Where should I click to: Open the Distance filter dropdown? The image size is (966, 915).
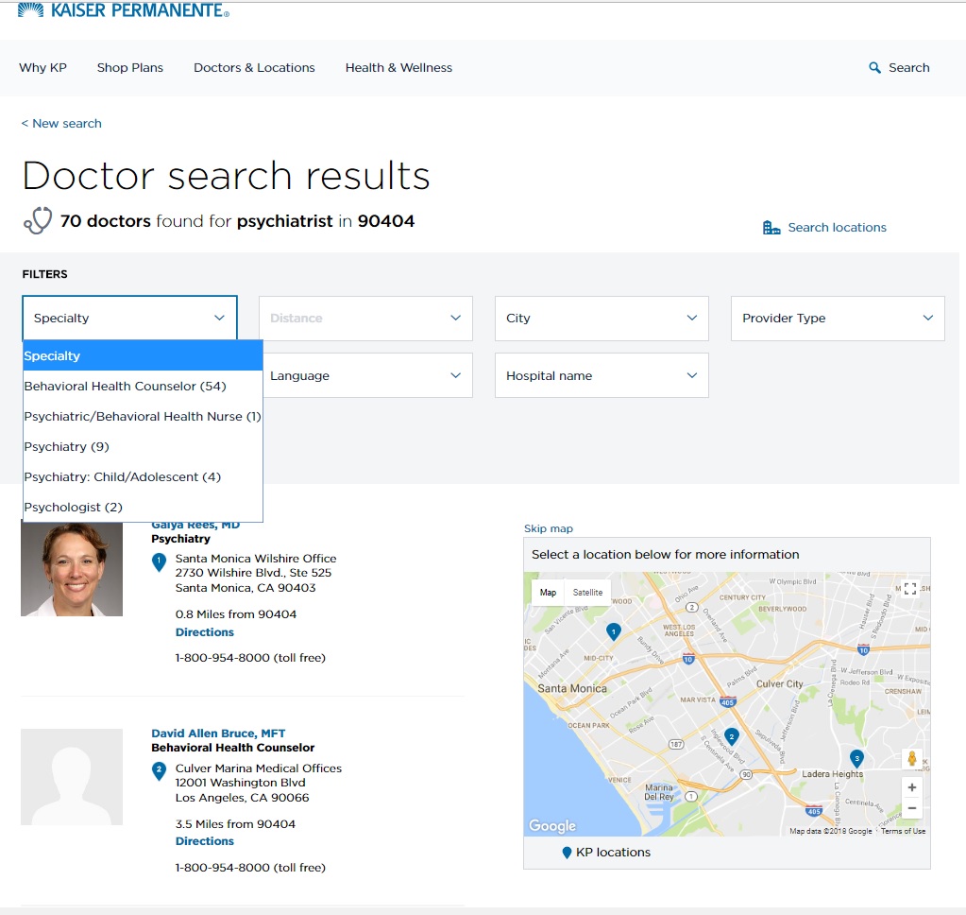(x=366, y=319)
